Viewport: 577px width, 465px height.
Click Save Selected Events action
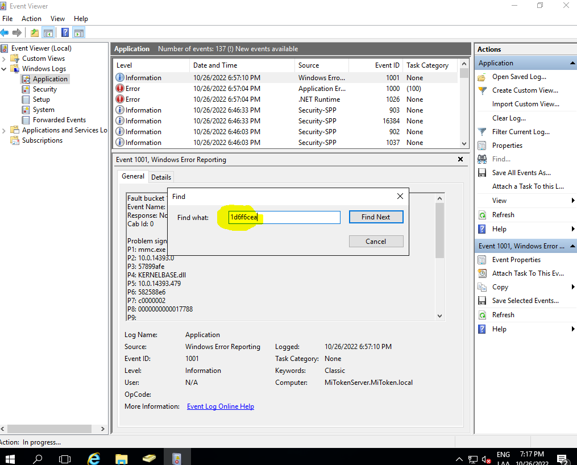[x=525, y=301]
